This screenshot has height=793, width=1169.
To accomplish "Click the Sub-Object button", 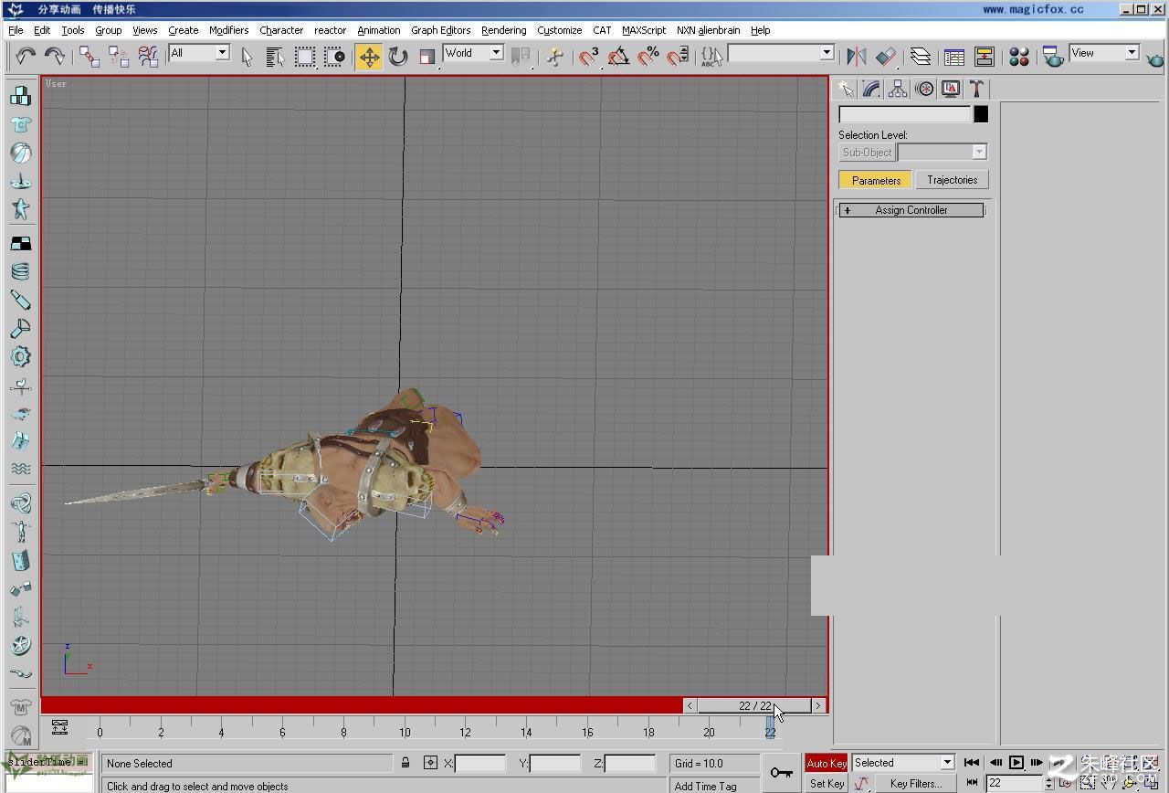I will [867, 153].
